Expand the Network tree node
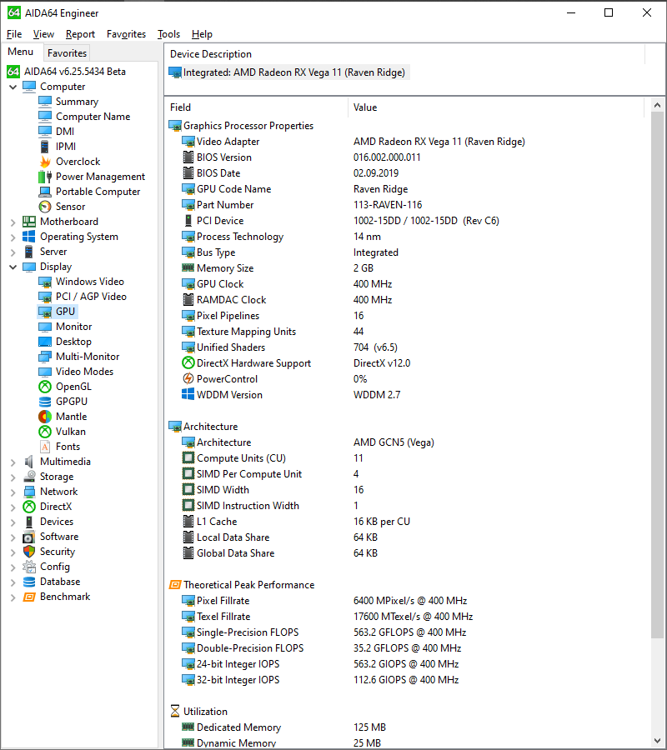667x750 pixels. point(13,492)
